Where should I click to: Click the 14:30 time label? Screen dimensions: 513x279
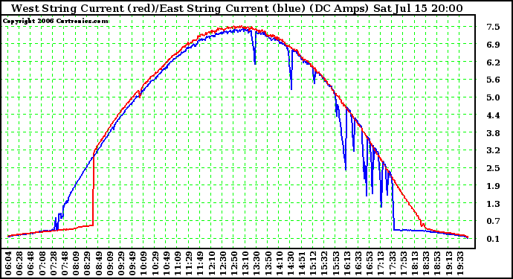coord(291,263)
